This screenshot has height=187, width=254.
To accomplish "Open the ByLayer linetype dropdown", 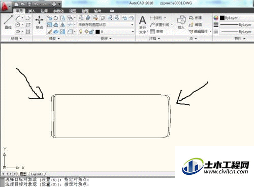I will coord(236,32).
